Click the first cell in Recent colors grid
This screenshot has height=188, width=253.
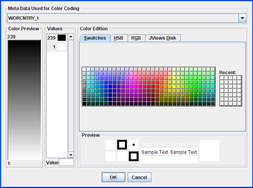coord(222,78)
